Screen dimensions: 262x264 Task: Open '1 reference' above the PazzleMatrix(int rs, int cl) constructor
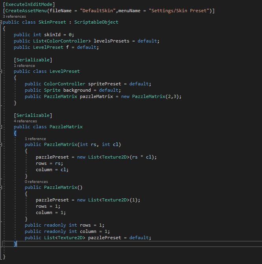(x=35, y=139)
